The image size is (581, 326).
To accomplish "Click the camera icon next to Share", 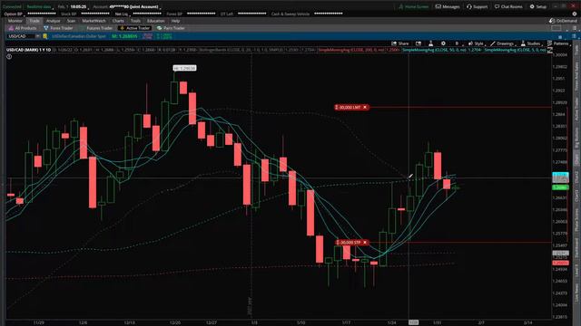I will [x=419, y=43].
